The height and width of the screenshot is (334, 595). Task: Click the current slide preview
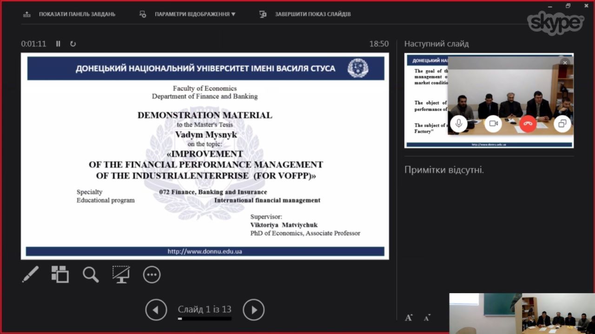(205, 156)
